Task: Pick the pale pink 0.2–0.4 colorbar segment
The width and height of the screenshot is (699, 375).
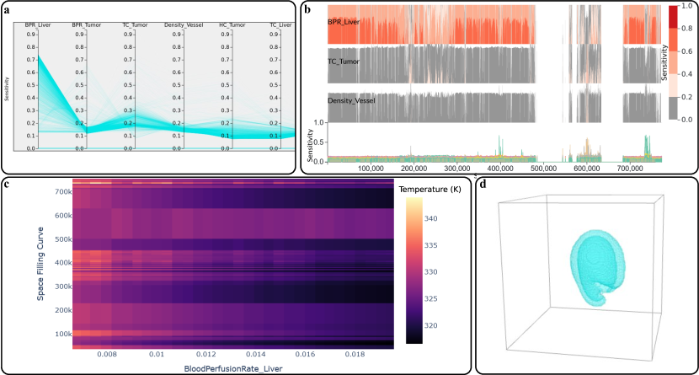Action: 673,85
